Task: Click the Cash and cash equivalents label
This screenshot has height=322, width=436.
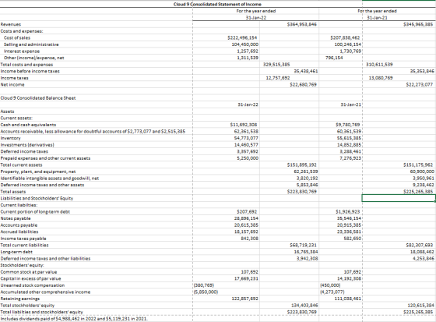Action: (28, 125)
